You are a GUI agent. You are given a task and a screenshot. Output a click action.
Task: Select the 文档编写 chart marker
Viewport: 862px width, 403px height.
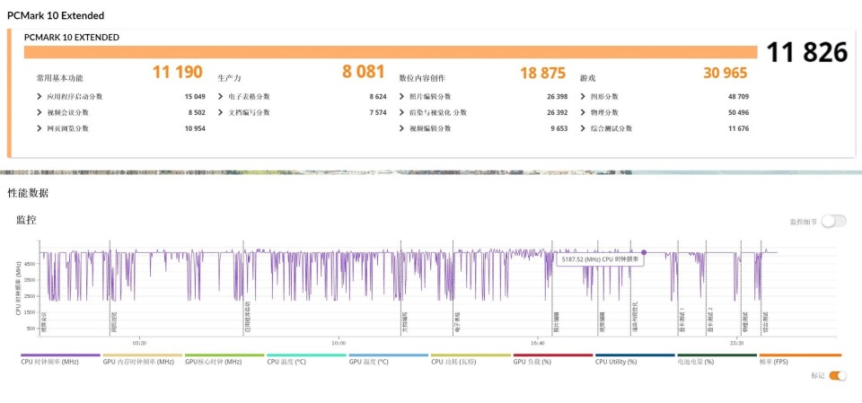point(405,323)
